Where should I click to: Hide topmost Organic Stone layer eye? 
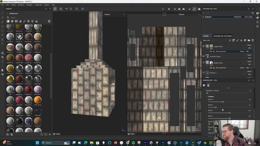tap(204, 46)
